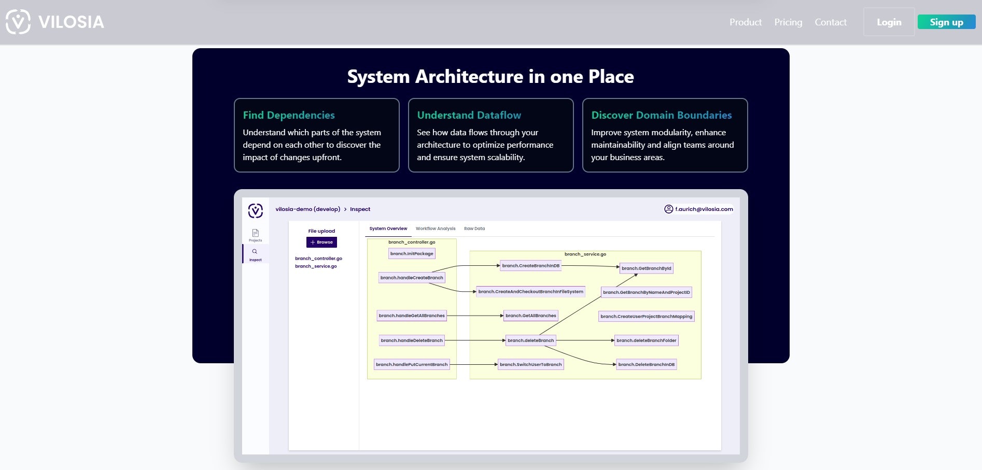
Task: Click the branch.handleDeleteBranch node
Action: [412, 340]
